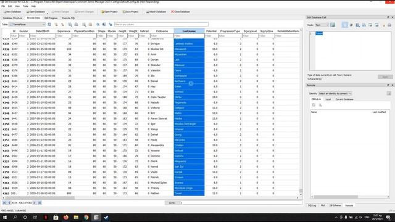Click Save Project button
Image resolution: width=395 pixels, height=222 pixels.
[130, 12]
